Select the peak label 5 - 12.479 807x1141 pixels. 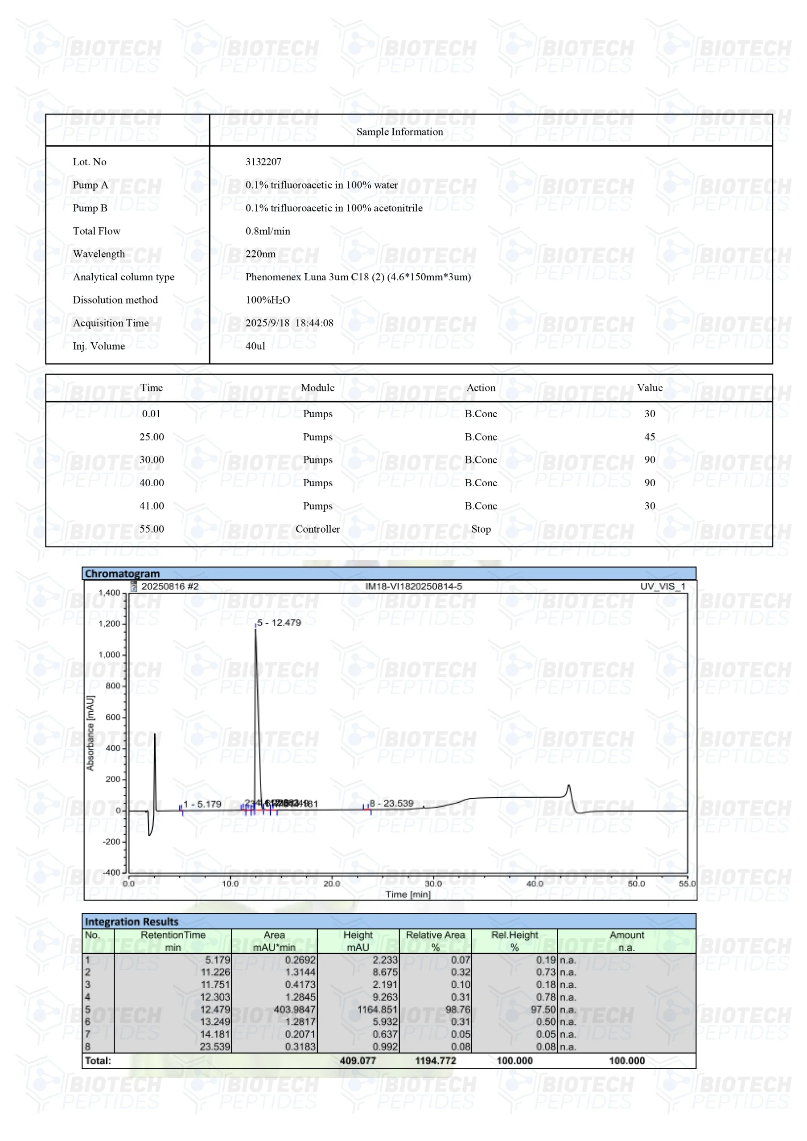pyautogui.click(x=279, y=623)
